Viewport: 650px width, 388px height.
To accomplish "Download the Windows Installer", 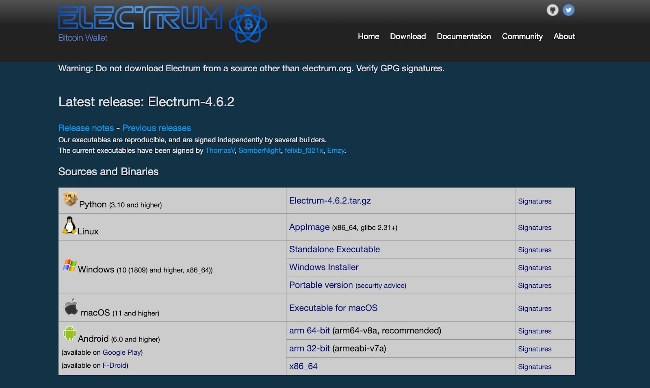I will pos(324,267).
